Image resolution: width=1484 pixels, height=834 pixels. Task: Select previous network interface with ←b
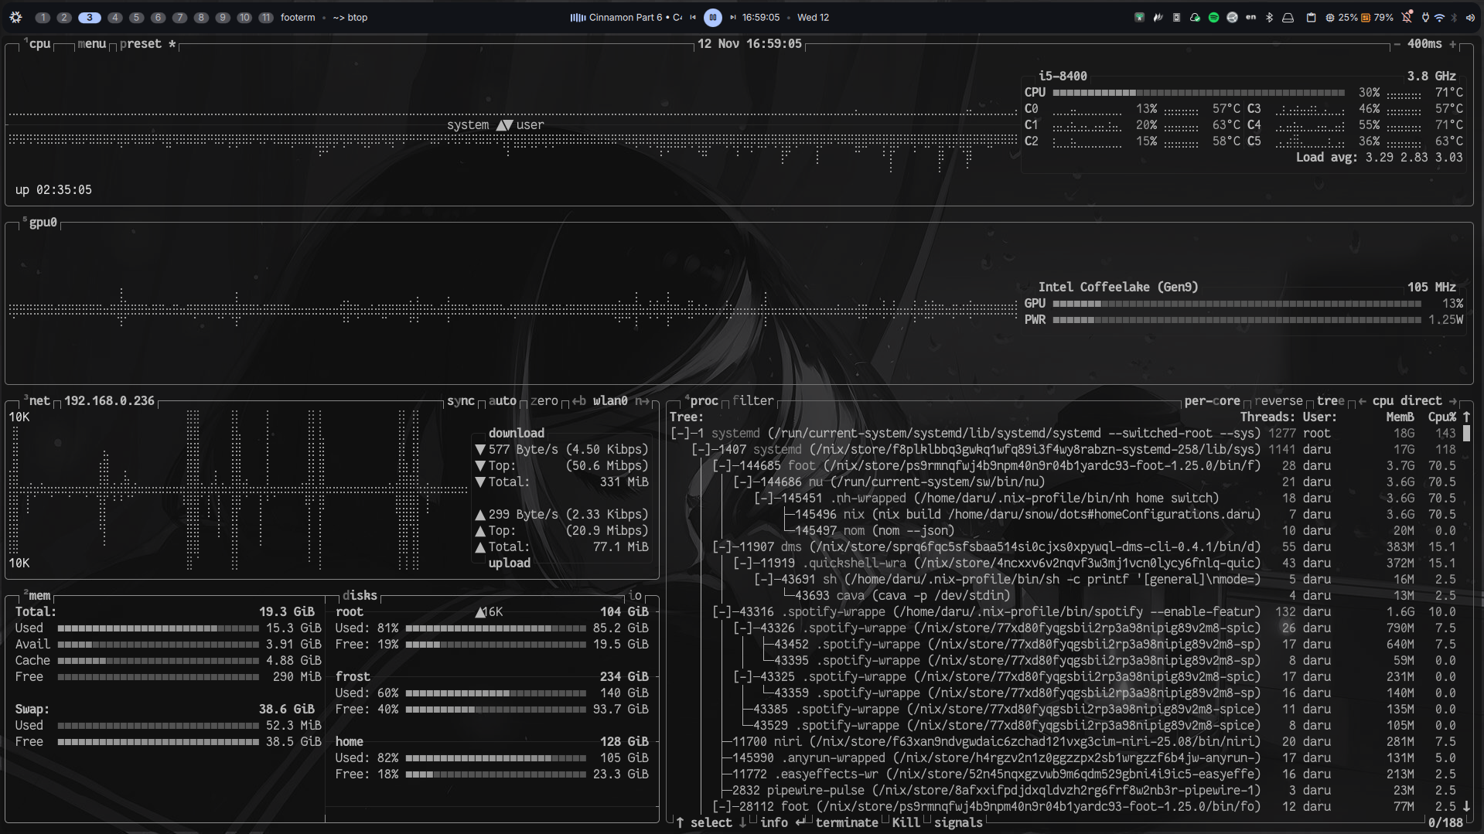[578, 400]
